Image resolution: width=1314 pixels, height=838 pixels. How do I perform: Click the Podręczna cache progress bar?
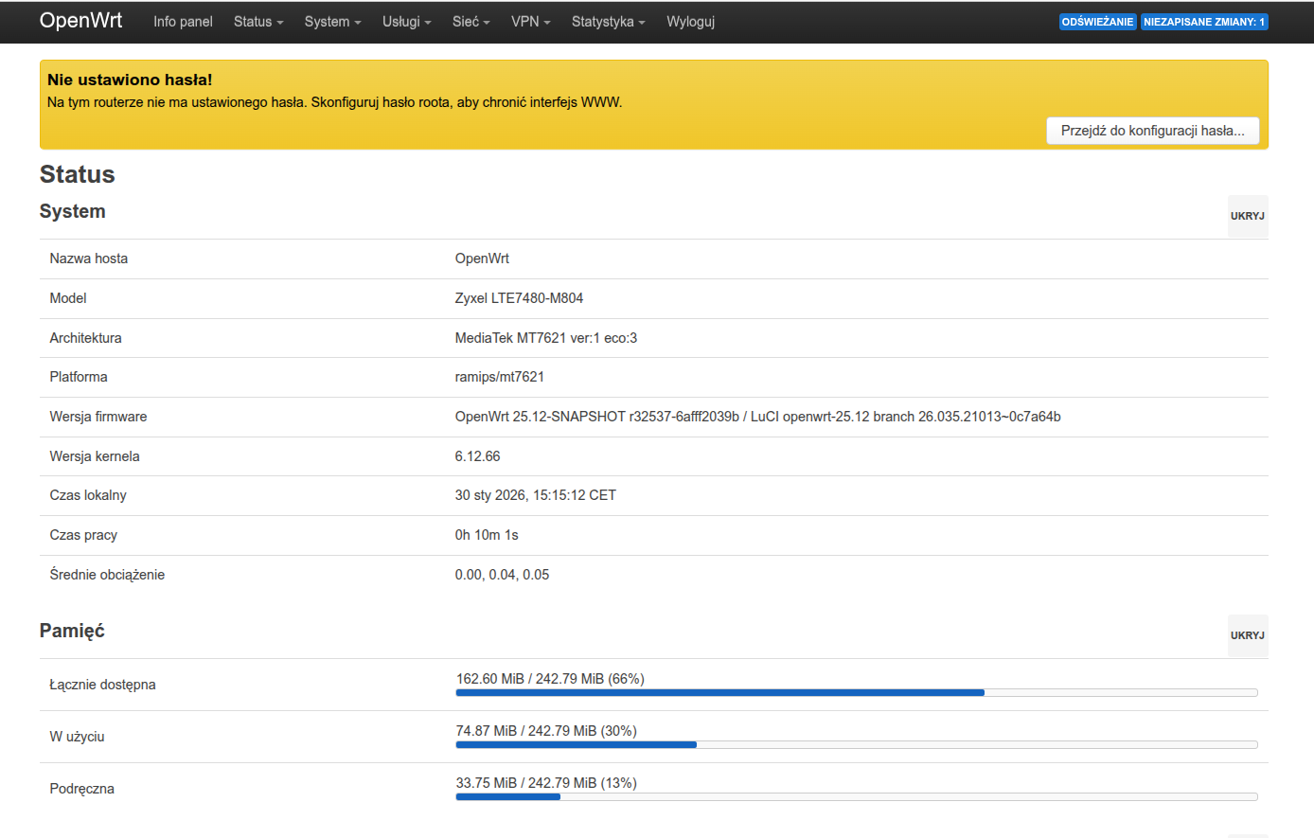click(x=856, y=796)
